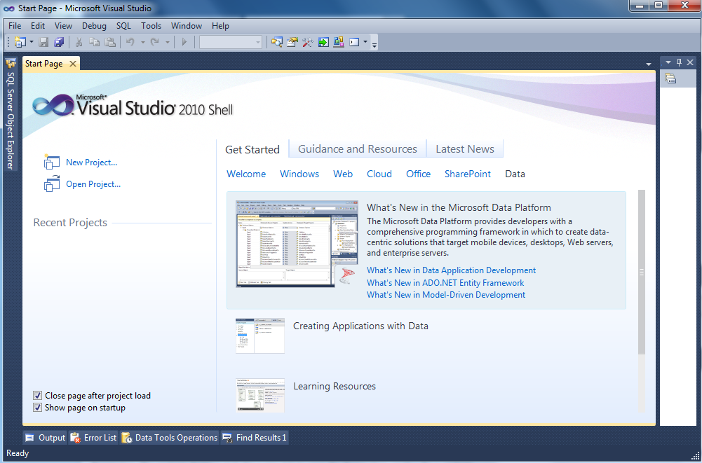Click the Open Project... link
Image resolution: width=702 pixels, height=463 pixels.
tap(93, 184)
